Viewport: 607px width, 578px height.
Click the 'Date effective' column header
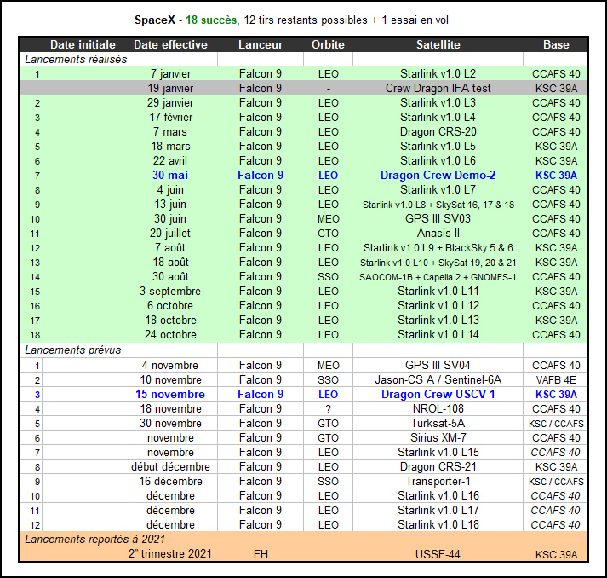[170, 44]
